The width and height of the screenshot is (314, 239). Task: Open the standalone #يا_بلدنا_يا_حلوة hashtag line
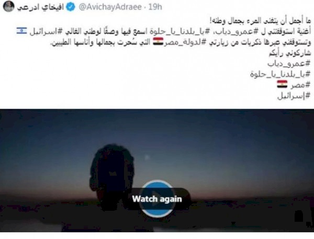[281, 74]
